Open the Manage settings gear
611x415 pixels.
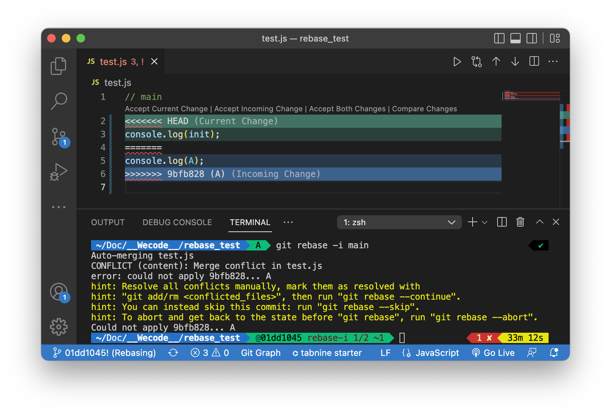(x=58, y=326)
